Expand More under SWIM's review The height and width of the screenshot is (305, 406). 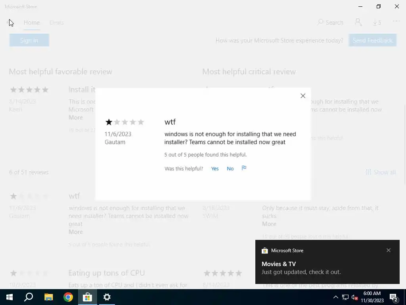(269, 224)
